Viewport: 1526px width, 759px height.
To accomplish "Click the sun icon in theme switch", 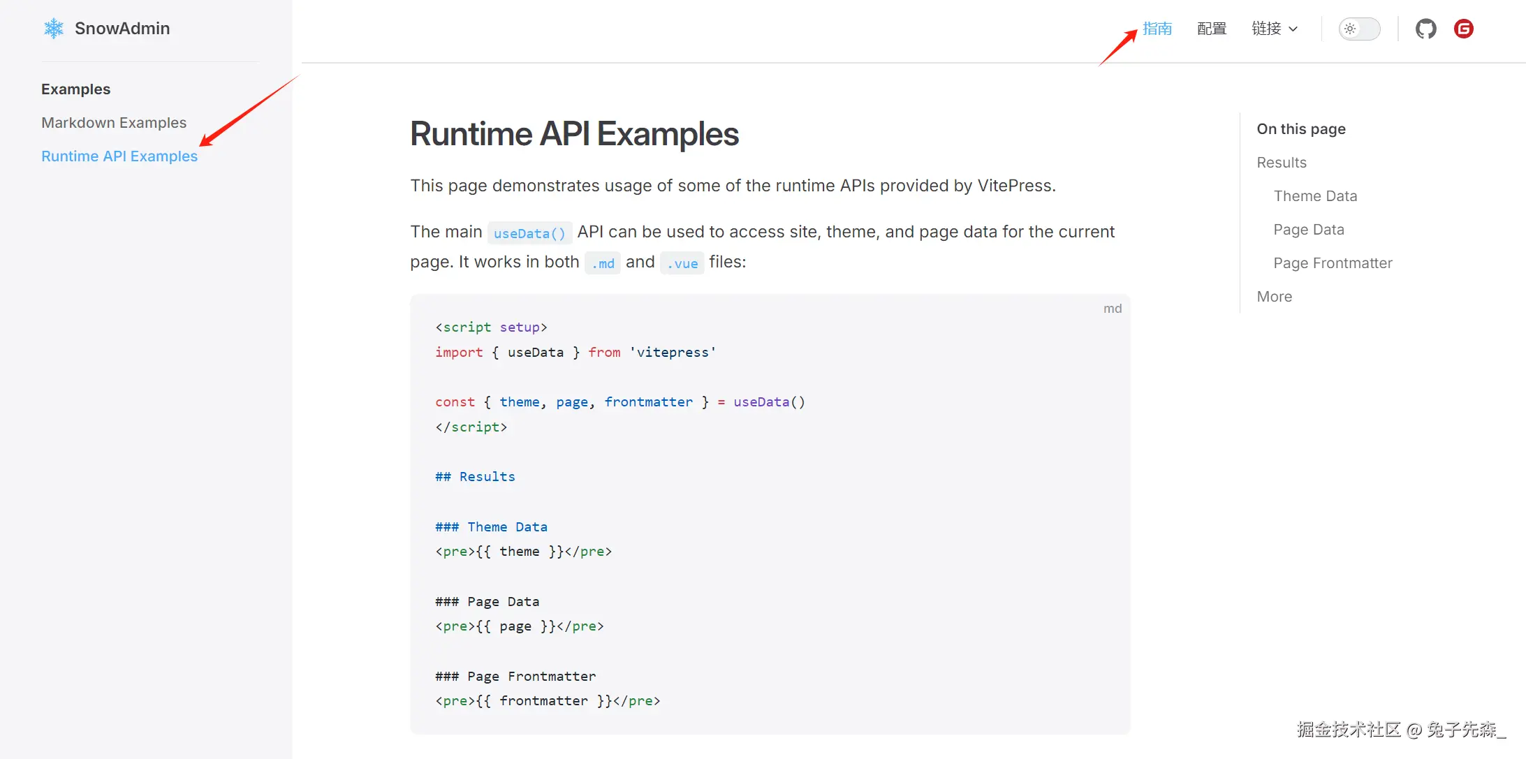I will [x=1350, y=29].
